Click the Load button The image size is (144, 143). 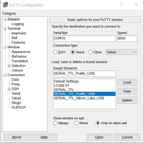pyautogui.click(x=127, y=82)
